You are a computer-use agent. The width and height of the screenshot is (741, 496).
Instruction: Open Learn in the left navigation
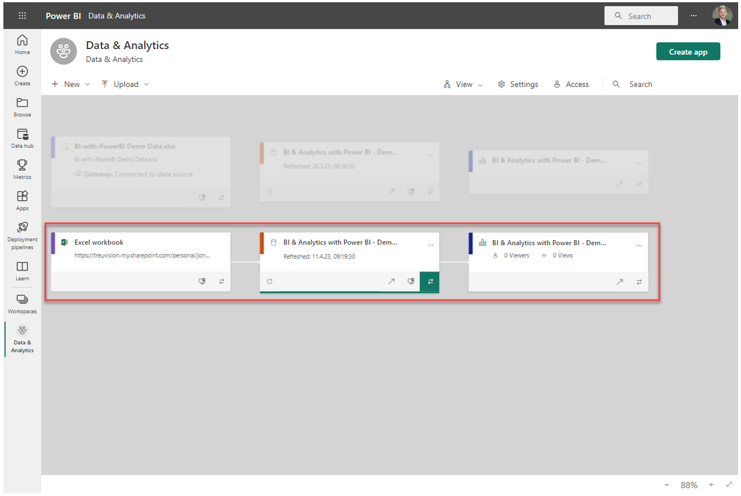22,271
